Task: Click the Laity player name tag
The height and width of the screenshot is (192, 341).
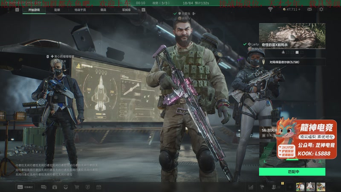Action: (255, 44)
